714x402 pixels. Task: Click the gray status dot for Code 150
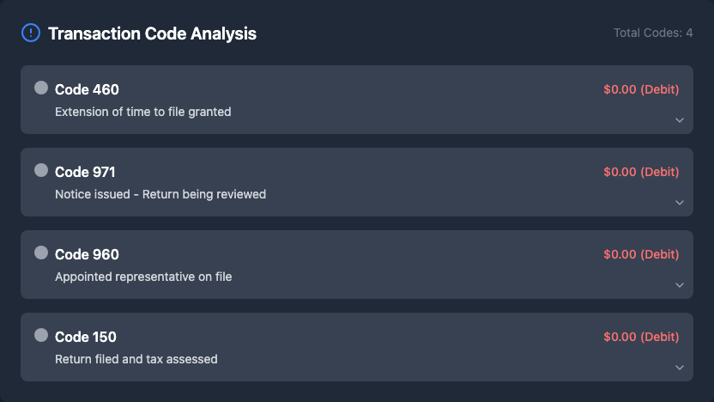pyautogui.click(x=41, y=335)
